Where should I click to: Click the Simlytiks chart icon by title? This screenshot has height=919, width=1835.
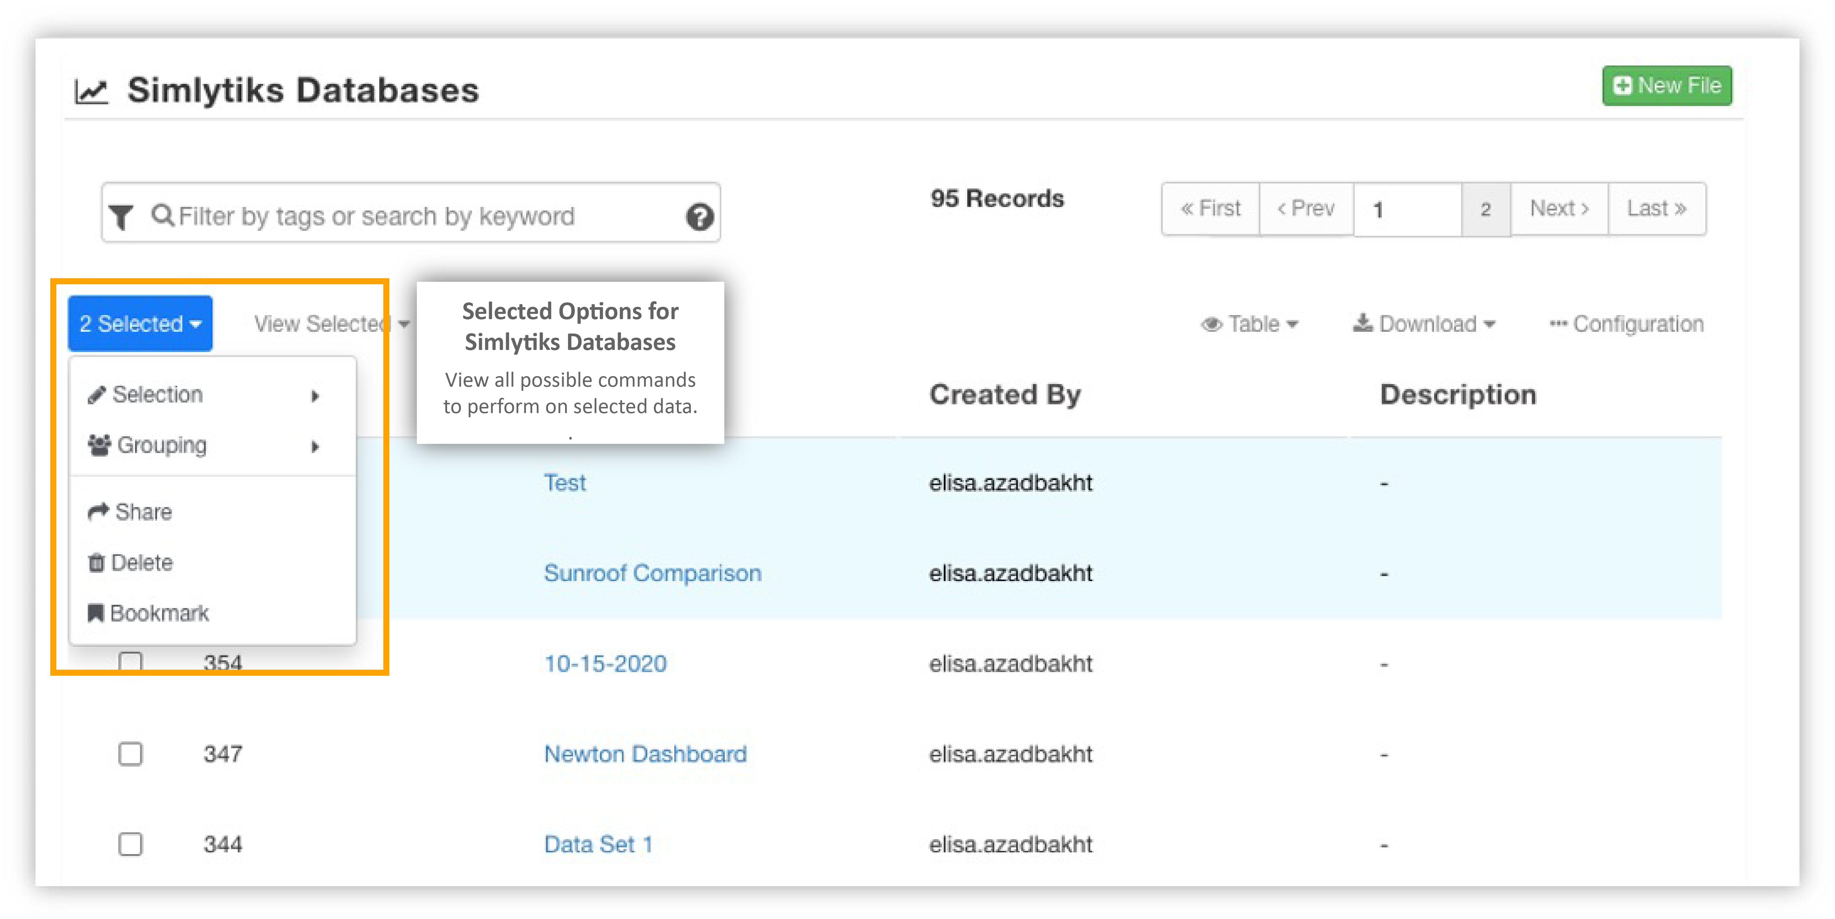pos(91,91)
